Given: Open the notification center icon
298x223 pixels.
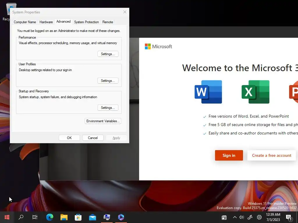Looking at the screenshot, I should (289, 218).
